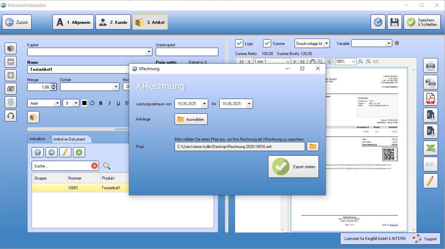
Task: Click Auswählen button for Anhänge
Action: point(191,119)
